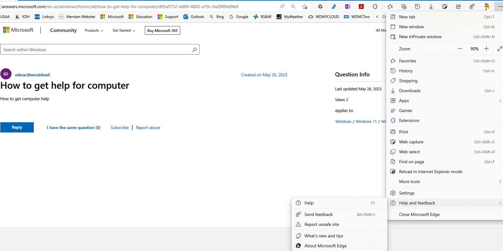The width and height of the screenshot is (503, 251).
Task: Open Help and feedback submenu
Action: point(444,203)
